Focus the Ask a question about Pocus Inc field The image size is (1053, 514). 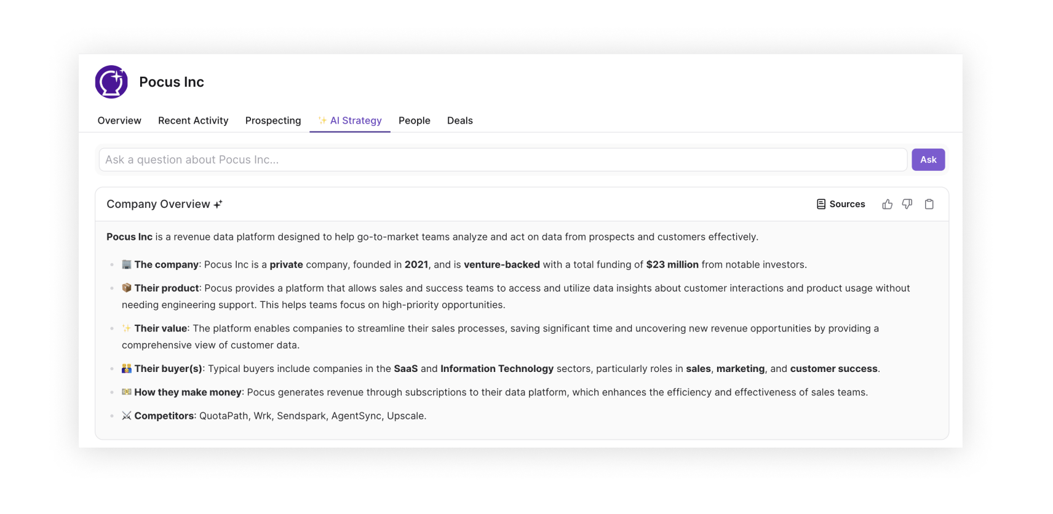(x=503, y=160)
